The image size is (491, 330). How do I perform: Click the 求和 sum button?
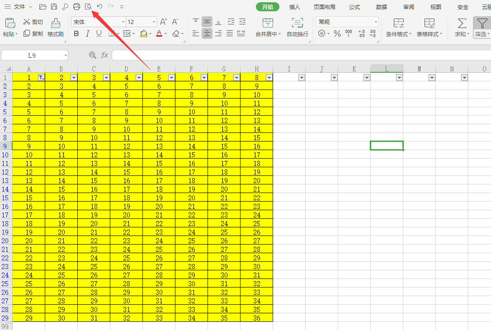462,28
